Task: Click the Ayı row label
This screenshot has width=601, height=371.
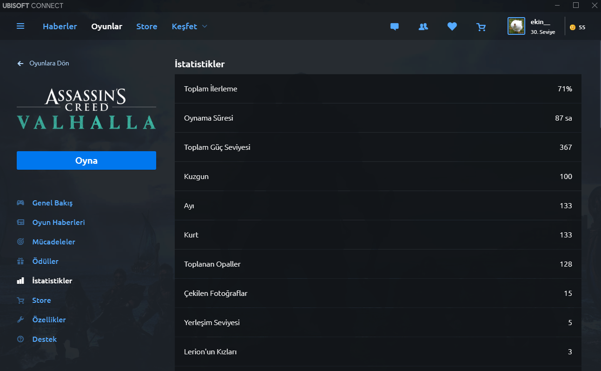Action: pos(189,206)
